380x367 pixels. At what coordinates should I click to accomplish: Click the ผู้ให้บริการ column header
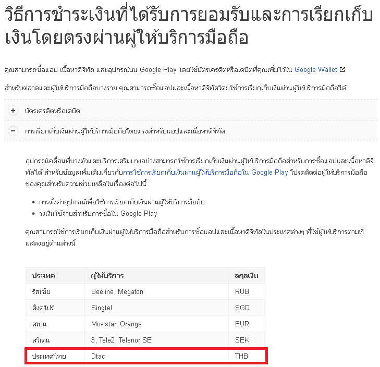156,275
